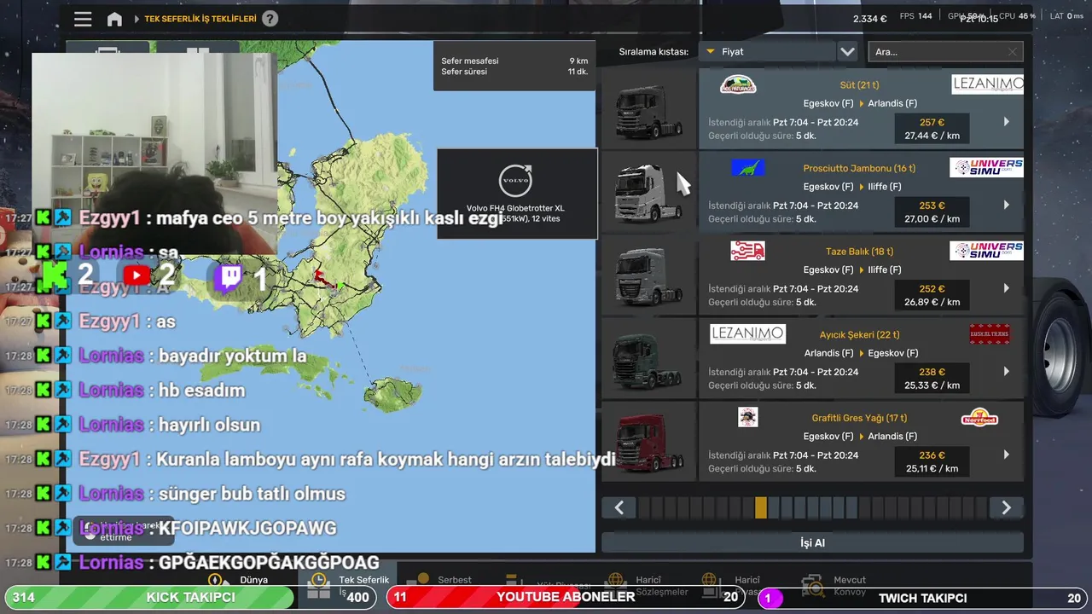
Task: Expand the Ayıcık Şekeri job arrow
Action: [1007, 371]
